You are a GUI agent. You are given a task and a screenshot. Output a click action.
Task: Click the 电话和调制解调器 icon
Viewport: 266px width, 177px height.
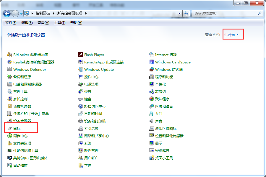pos(10,84)
